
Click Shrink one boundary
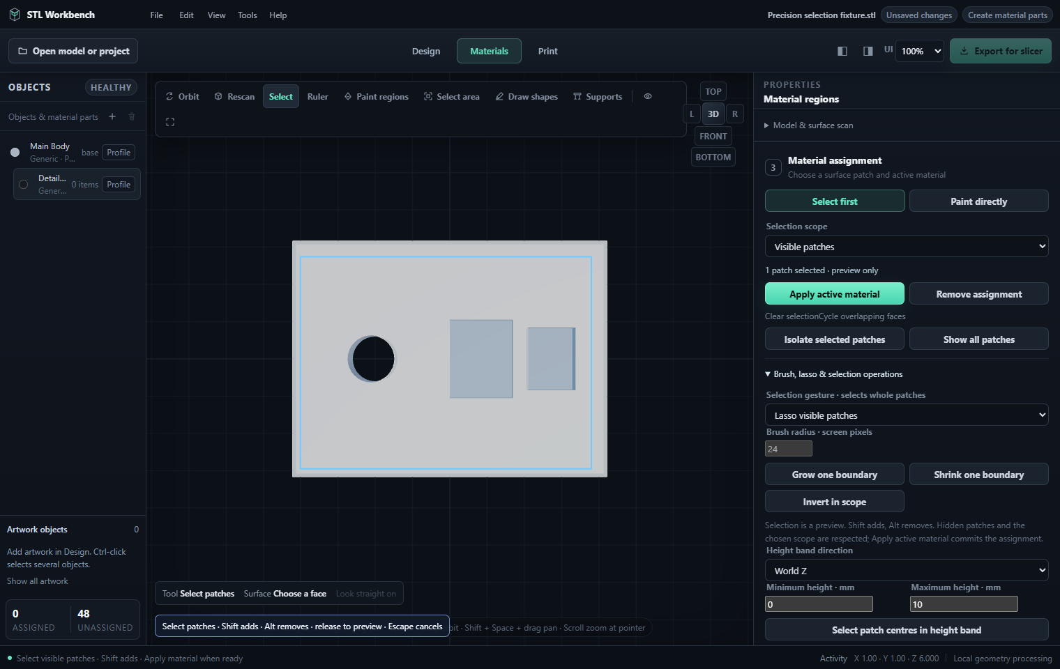[979, 475]
